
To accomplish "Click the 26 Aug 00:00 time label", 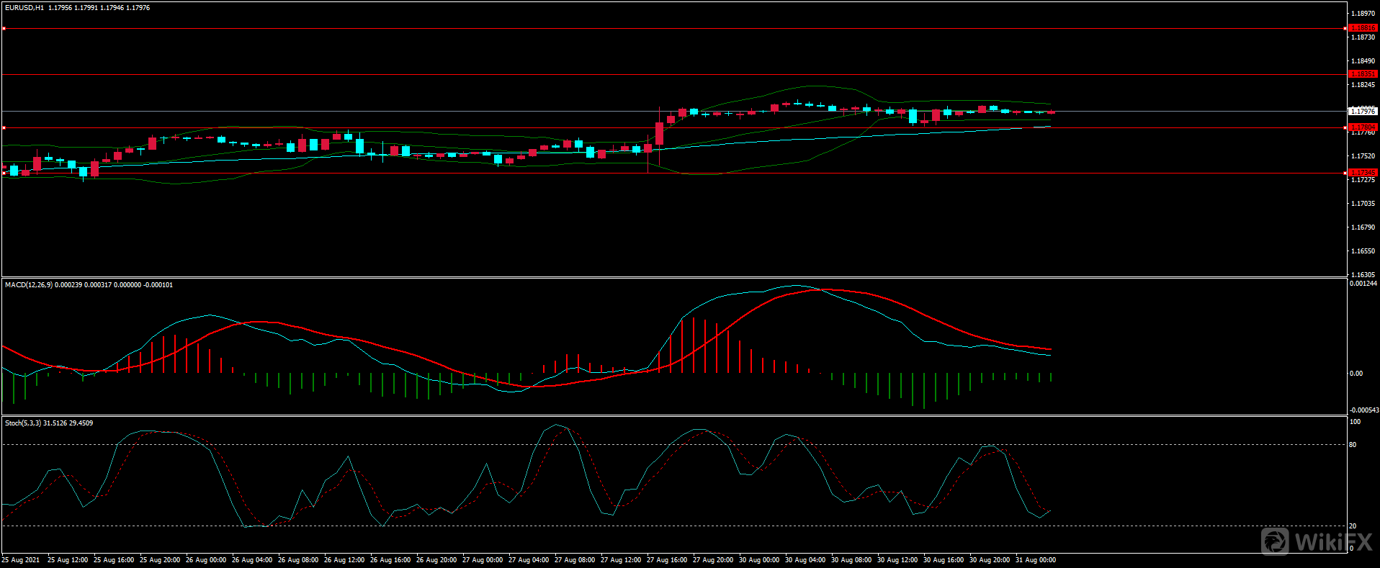I will click(206, 560).
